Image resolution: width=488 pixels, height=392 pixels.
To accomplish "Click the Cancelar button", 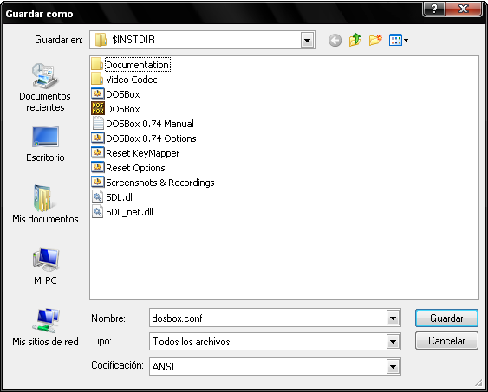I will 446,341.
